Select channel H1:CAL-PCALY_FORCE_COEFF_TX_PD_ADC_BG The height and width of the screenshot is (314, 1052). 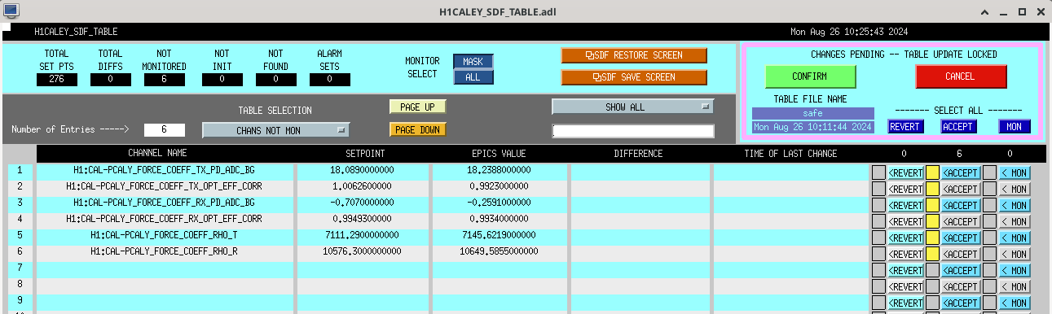[x=164, y=170]
